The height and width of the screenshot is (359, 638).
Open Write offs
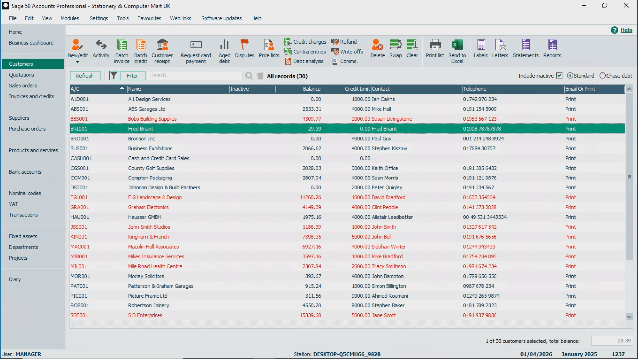[x=347, y=52]
